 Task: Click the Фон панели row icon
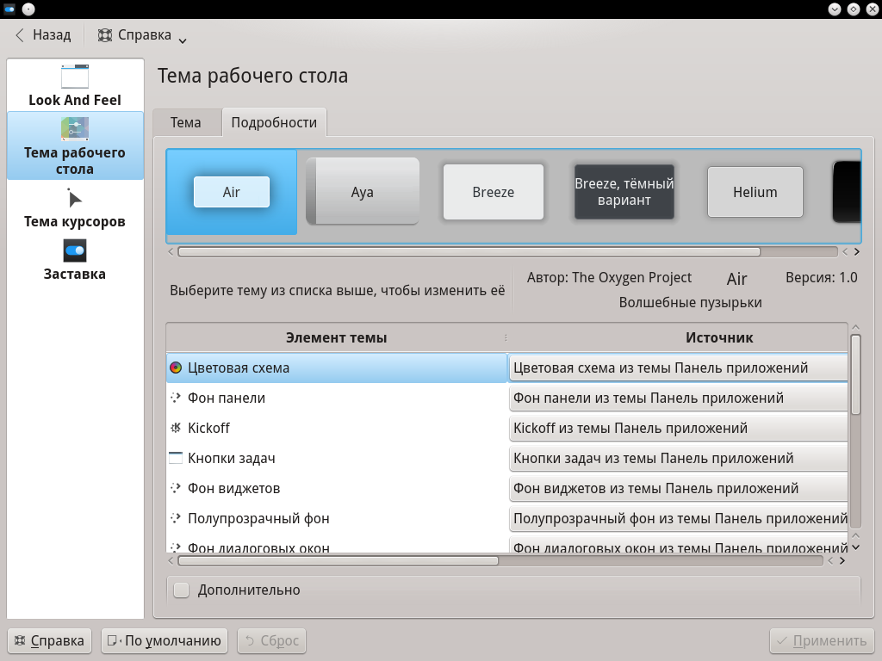(x=176, y=398)
